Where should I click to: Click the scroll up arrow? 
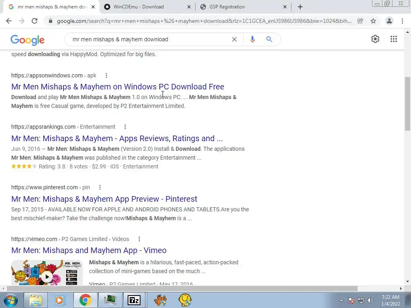407,32
